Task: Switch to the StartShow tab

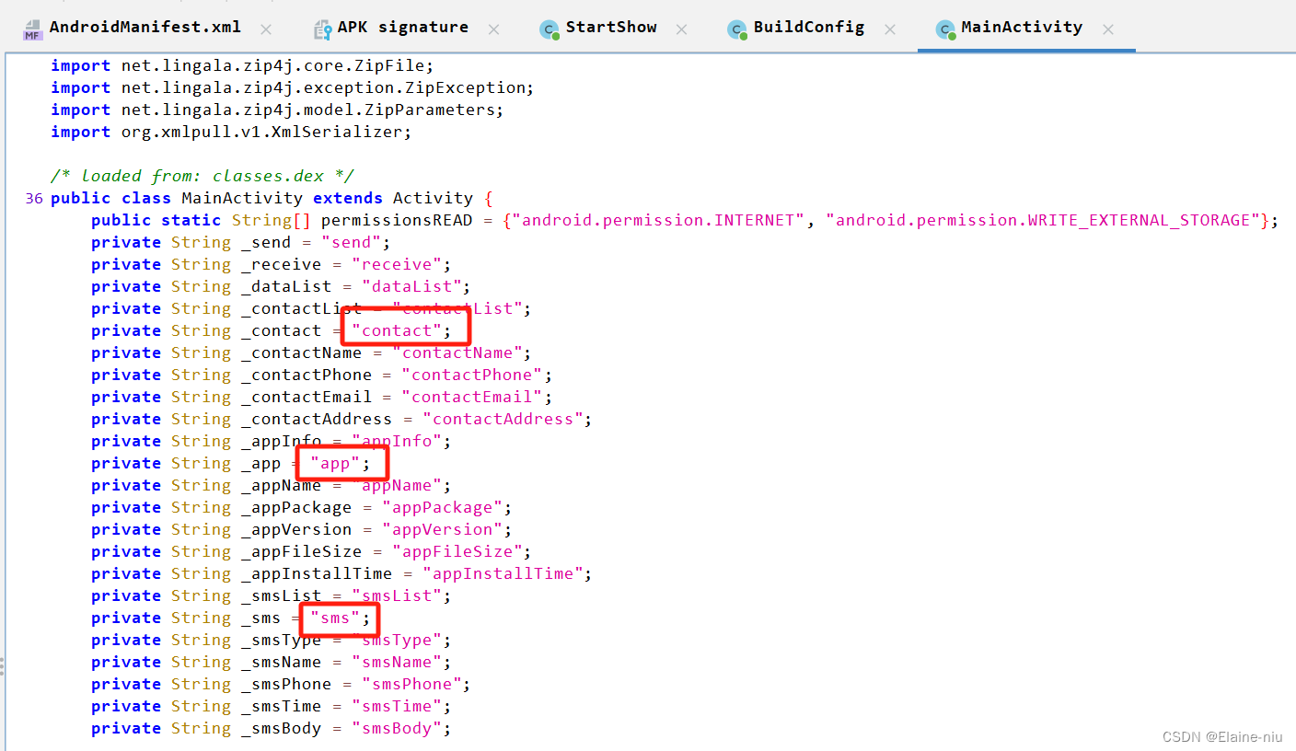Action: click(x=611, y=28)
